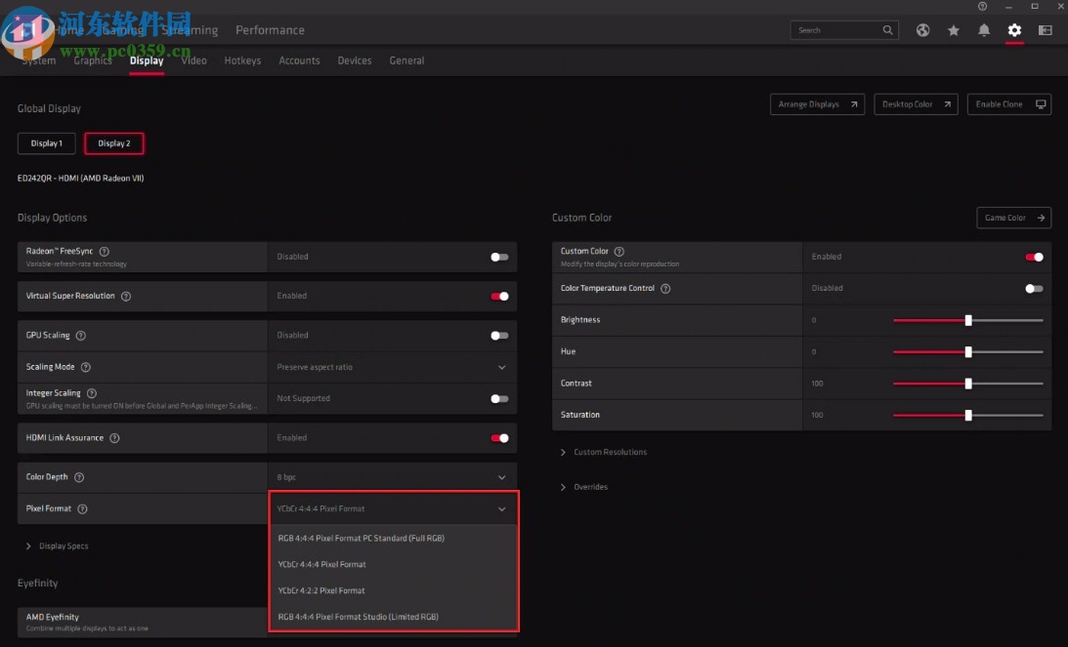Click the Radeon FreeSync info icon
The image size is (1068, 647).
(x=106, y=250)
